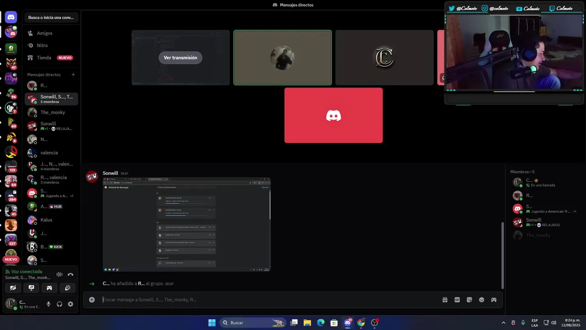Disconnect from the voice call
Image resolution: width=586 pixels, height=330 pixels.
71,275
